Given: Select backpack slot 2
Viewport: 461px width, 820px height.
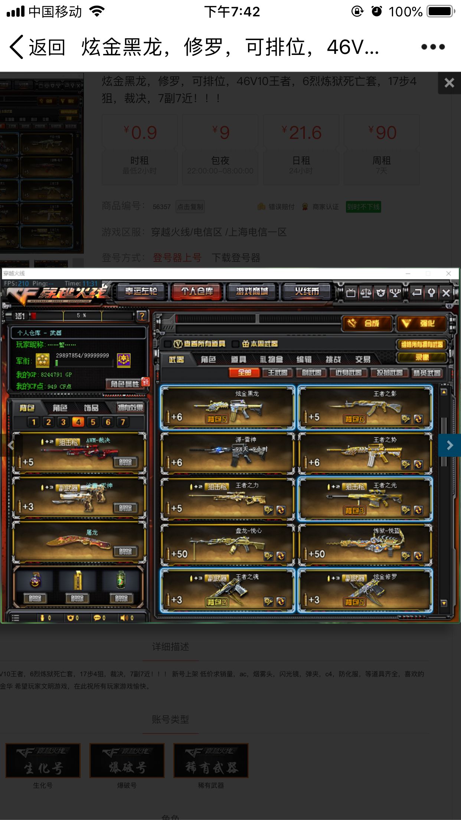Looking at the screenshot, I should coord(48,422).
